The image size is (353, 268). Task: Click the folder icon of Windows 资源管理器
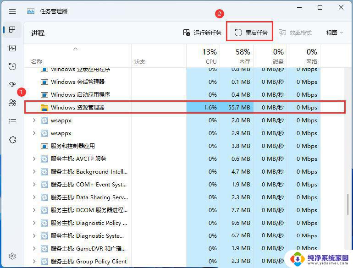[x=44, y=108]
